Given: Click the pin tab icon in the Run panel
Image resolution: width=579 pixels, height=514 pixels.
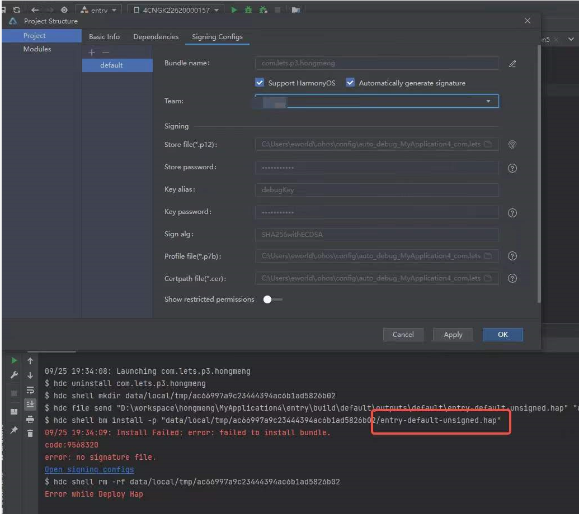Looking at the screenshot, I should coord(14,430).
